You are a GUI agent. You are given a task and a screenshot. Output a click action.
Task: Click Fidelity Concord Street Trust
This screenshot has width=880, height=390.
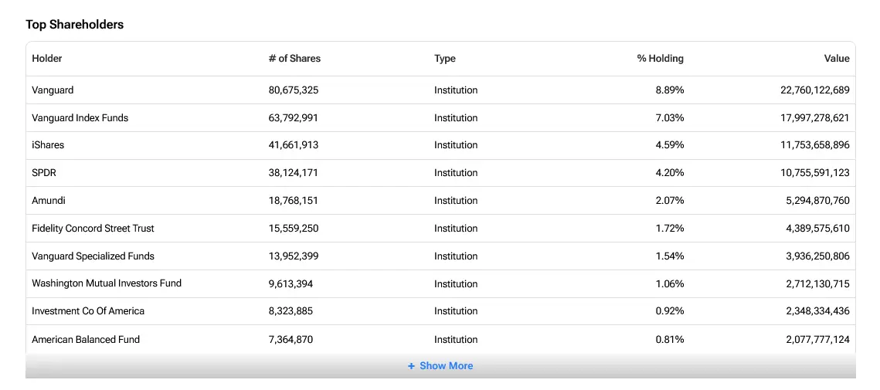(93, 229)
